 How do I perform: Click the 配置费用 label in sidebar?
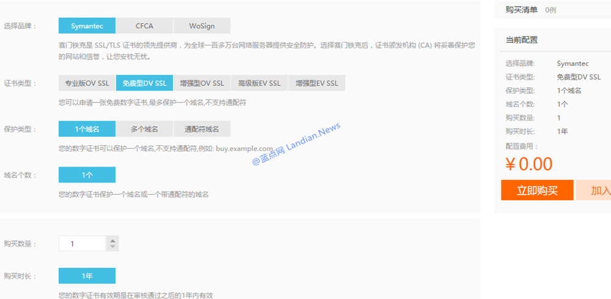coord(522,146)
